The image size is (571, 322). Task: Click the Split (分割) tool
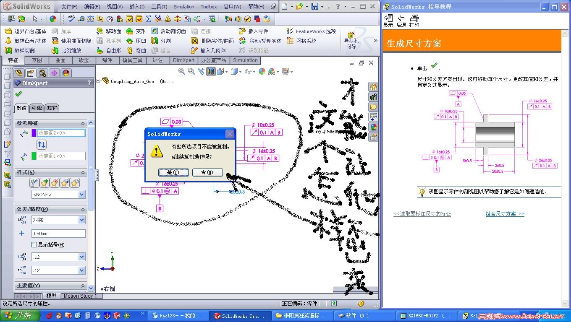coord(161,41)
